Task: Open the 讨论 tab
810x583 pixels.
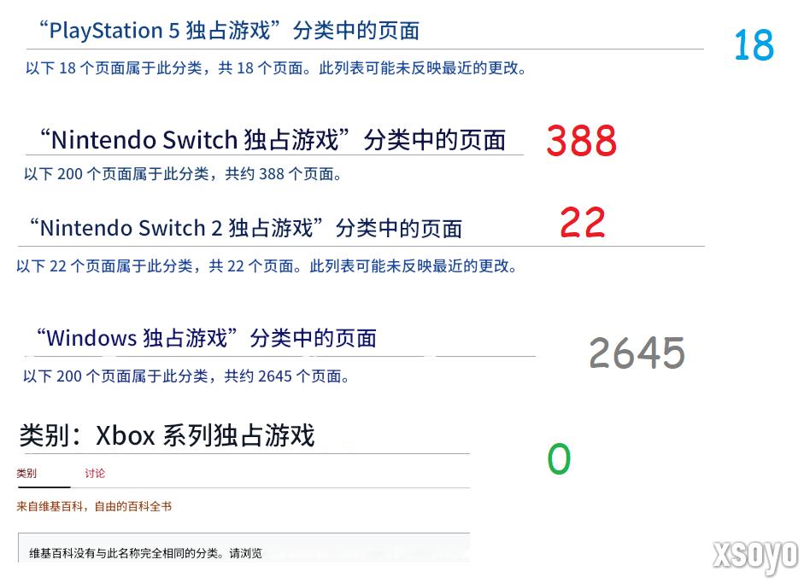Action: [x=95, y=474]
